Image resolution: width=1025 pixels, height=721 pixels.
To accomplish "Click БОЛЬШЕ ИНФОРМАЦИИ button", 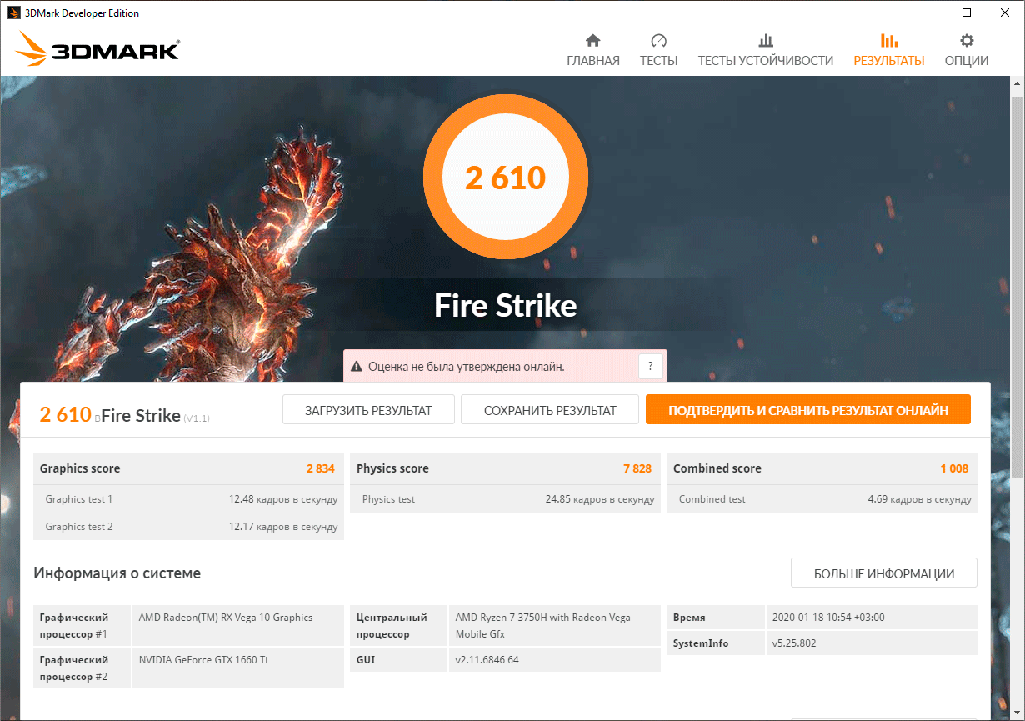I will pyautogui.click(x=884, y=573).
